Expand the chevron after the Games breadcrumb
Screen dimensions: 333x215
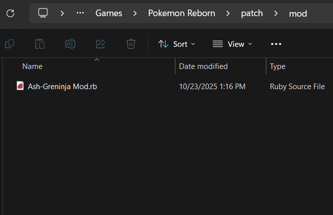pyautogui.click(x=135, y=13)
